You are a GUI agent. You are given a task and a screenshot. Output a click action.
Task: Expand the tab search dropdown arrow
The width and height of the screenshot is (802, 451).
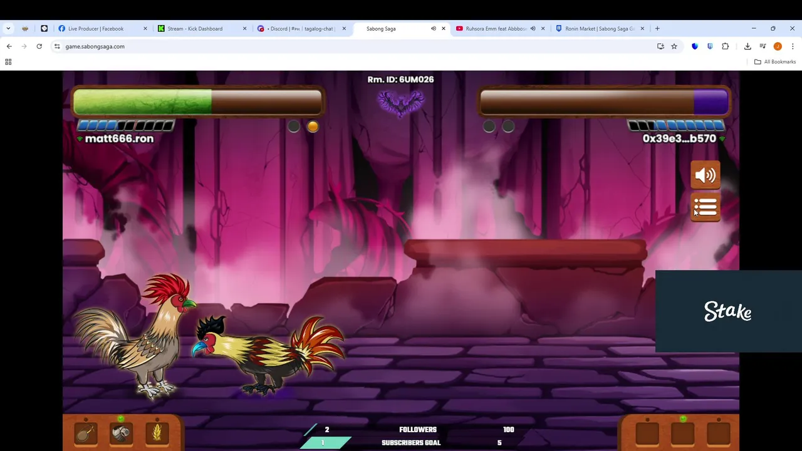(8, 28)
